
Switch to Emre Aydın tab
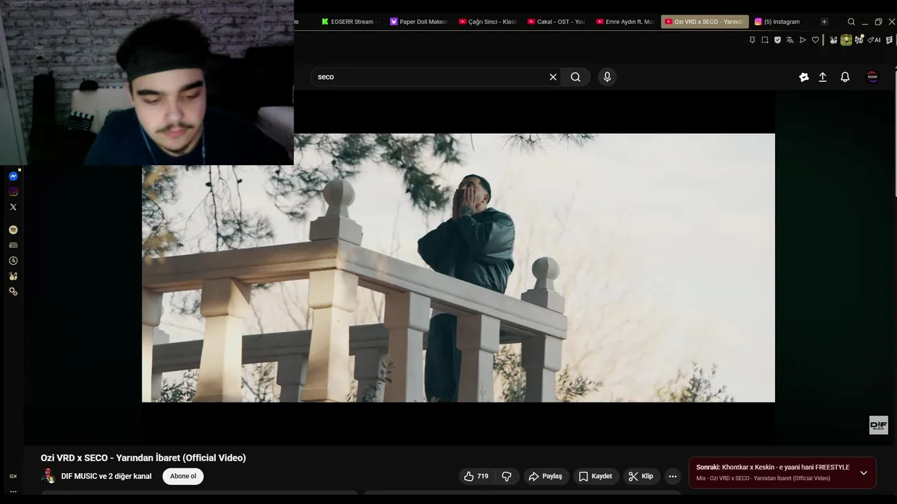click(624, 22)
